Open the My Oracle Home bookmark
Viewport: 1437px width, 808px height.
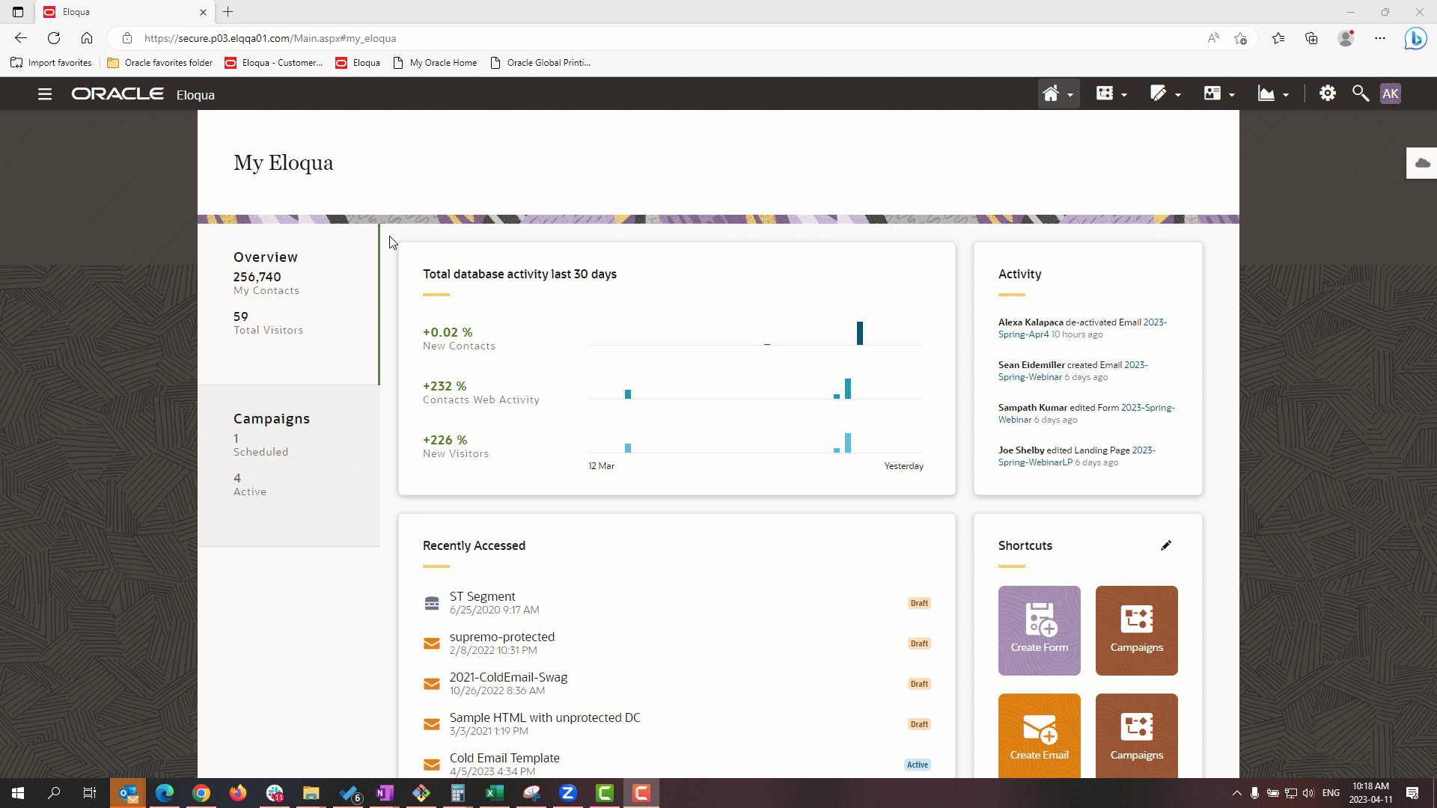[x=442, y=63]
